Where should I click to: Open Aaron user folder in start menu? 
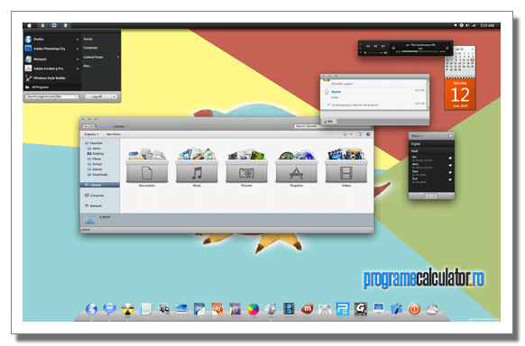pos(88,39)
